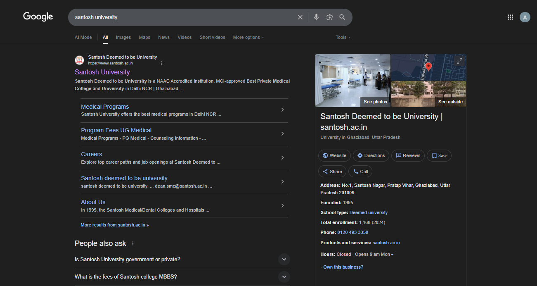Screen dimensions: 537x286
Task: Expand the MBBS fees question
Action: point(284,276)
